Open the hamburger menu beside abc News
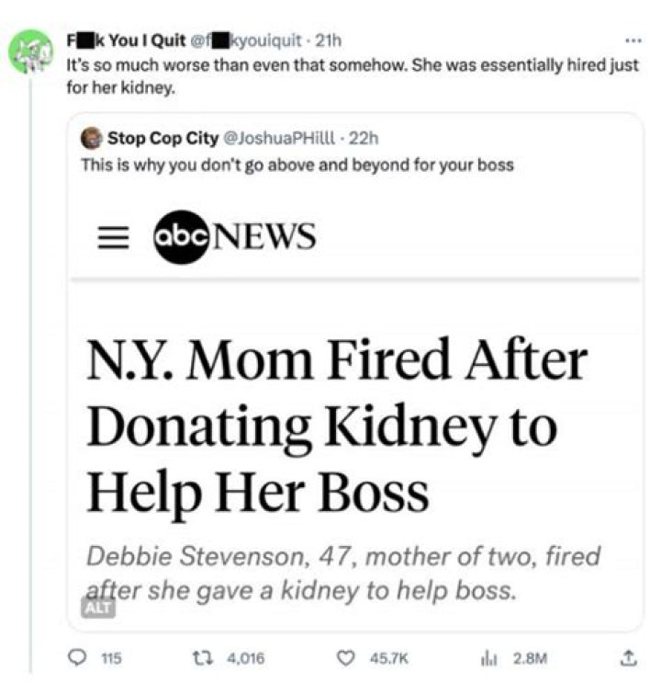The width and height of the screenshot is (661, 694). point(113,238)
